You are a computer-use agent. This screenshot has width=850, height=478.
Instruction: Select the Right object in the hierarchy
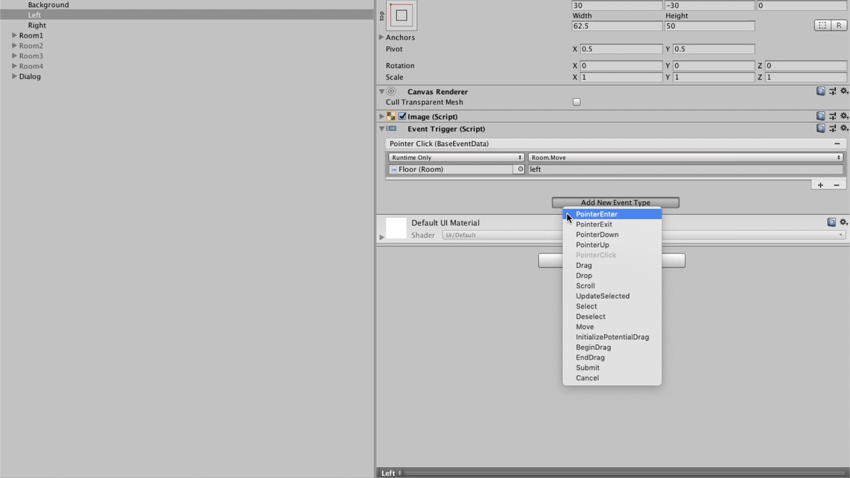pyautogui.click(x=37, y=25)
